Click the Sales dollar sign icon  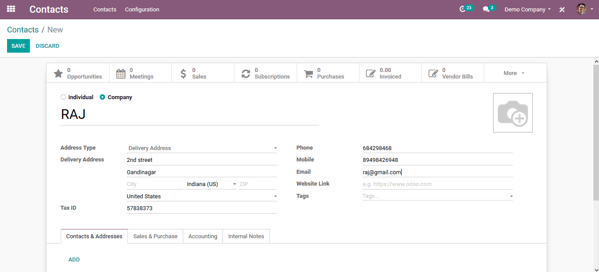pyautogui.click(x=183, y=73)
